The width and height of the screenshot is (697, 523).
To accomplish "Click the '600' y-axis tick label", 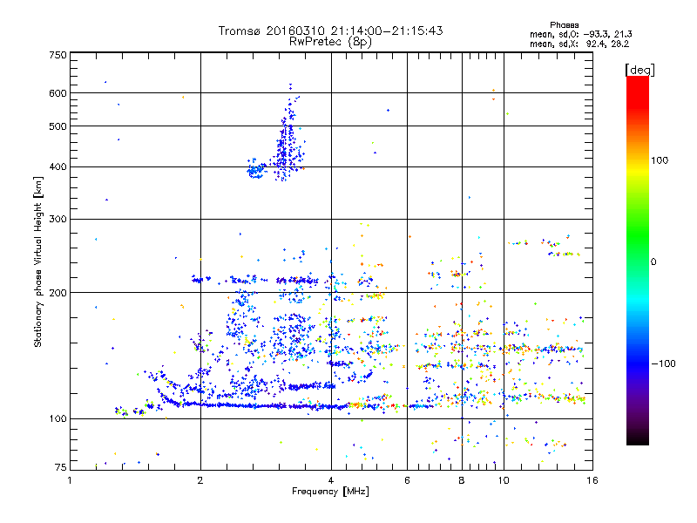I will (58, 93).
